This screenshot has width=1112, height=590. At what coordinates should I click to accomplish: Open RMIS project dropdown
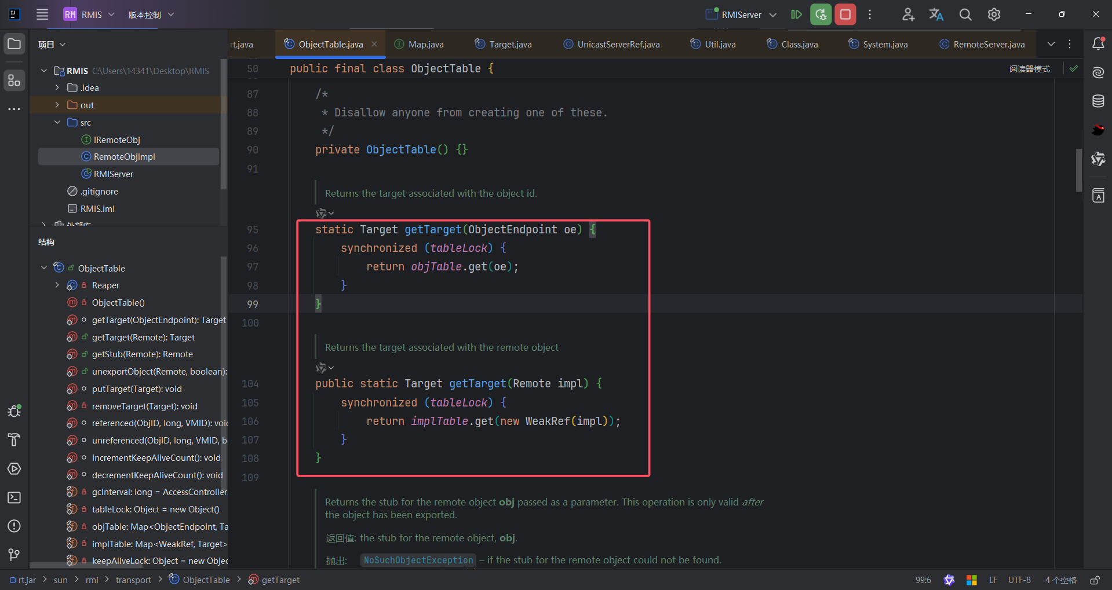click(89, 14)
